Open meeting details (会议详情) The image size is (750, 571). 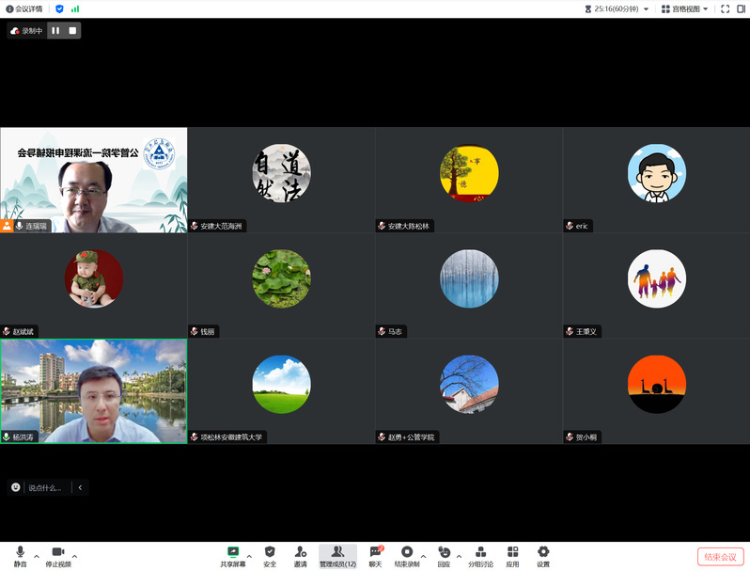[24, 8]
